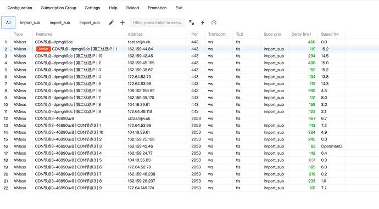Click row number 7
This screenshot has width=379, height=209.
point(6,84)
